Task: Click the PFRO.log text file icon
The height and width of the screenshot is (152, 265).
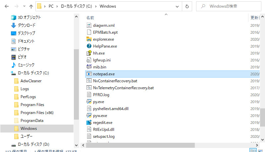Action: point(89,95)
